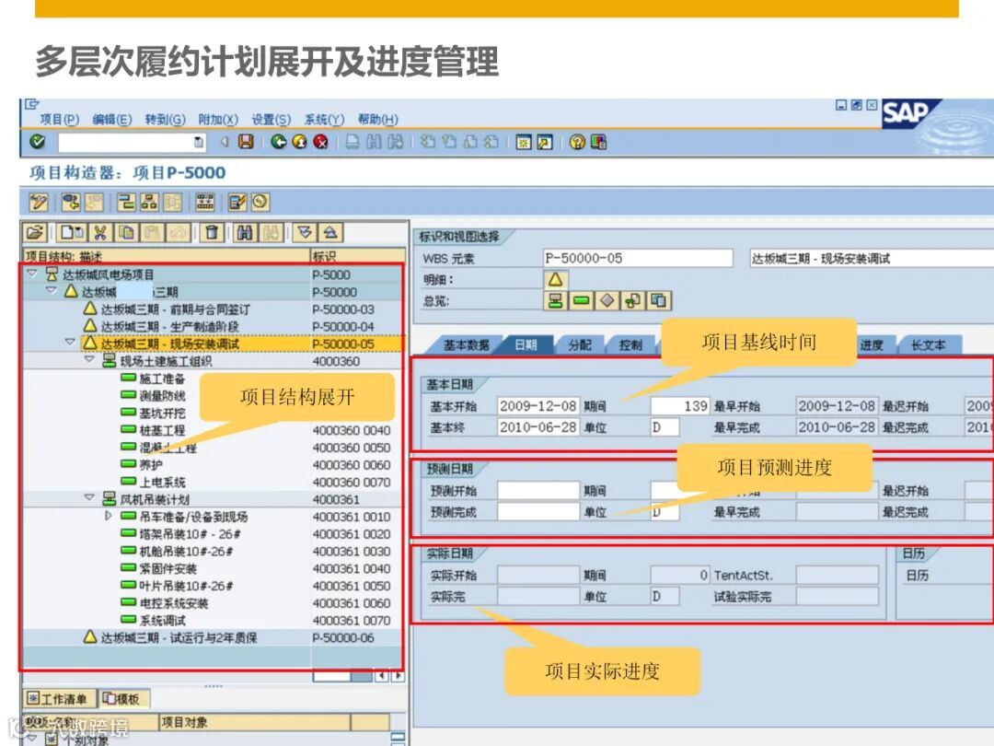Viewport: 994px width, 746px height.
Task: Click the hierarchy graphic icon
Action: point(149,203)
